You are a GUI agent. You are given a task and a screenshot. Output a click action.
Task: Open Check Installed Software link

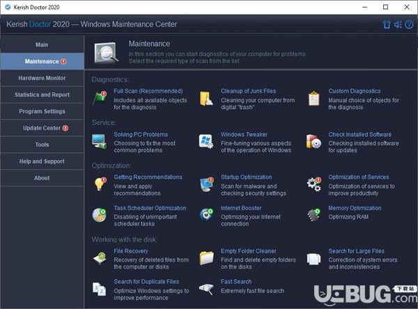click(359, 134)
